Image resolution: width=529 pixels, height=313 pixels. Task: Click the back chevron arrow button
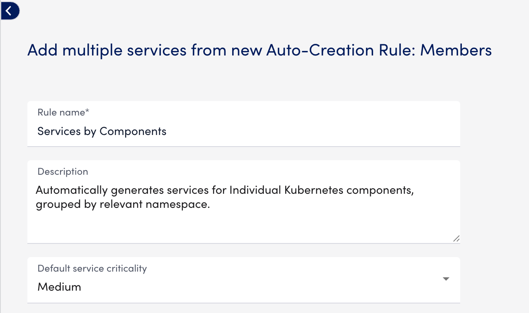[9, 11]
